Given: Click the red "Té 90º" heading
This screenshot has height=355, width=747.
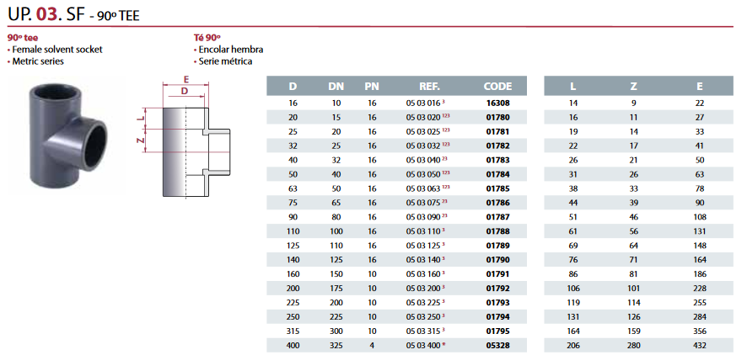Looking at the screenshot, I should [x=207, y=39].
